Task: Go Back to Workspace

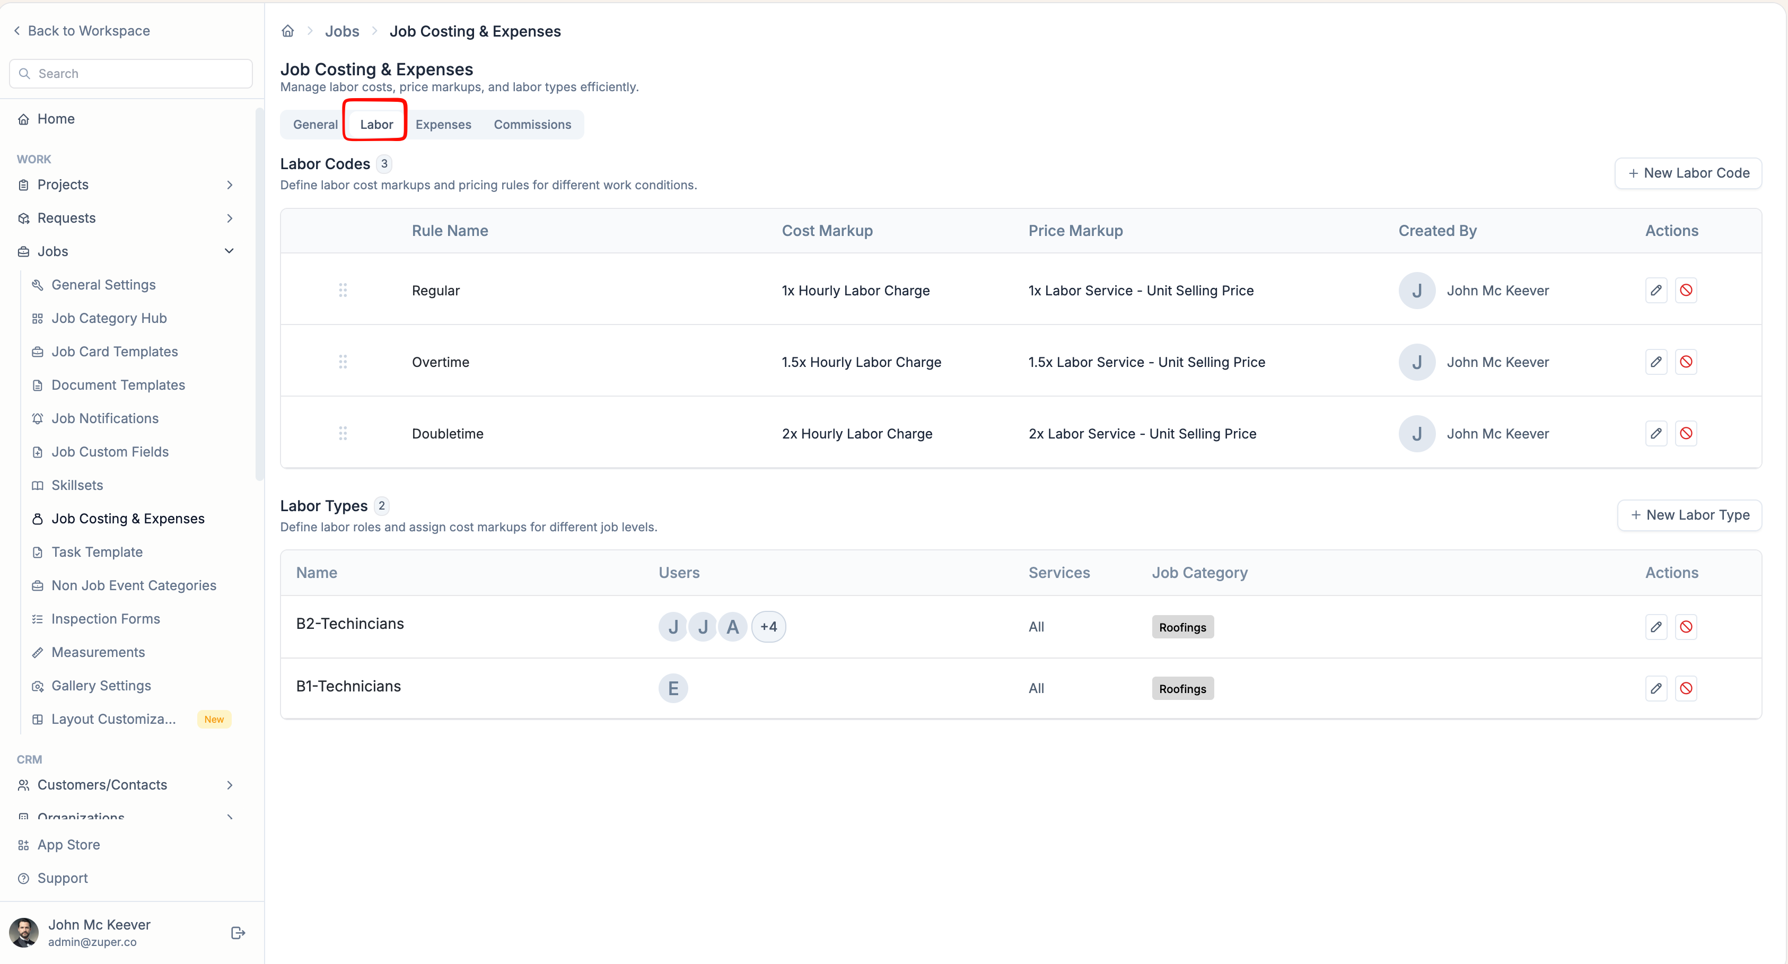Action: coord(82,31)
